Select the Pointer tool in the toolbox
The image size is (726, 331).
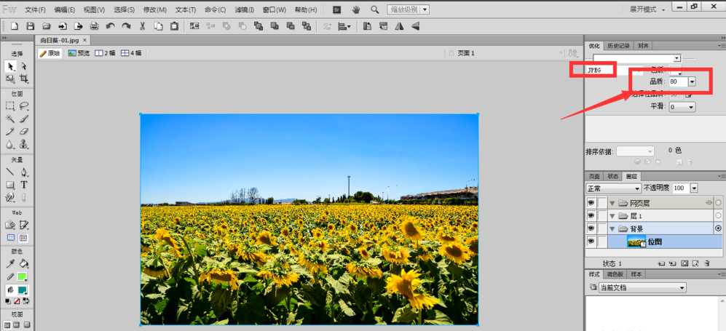click(x=10, y=66)
